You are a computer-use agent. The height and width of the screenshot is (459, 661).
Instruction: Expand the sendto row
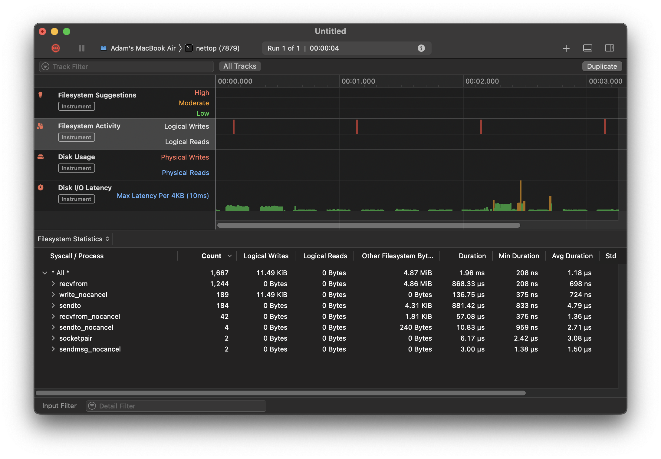[53, 305]
